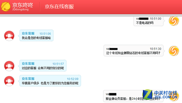
Task: Select the message 毕竟客户很多 也是为了更好的为您服务
Action: click(50, 83)
